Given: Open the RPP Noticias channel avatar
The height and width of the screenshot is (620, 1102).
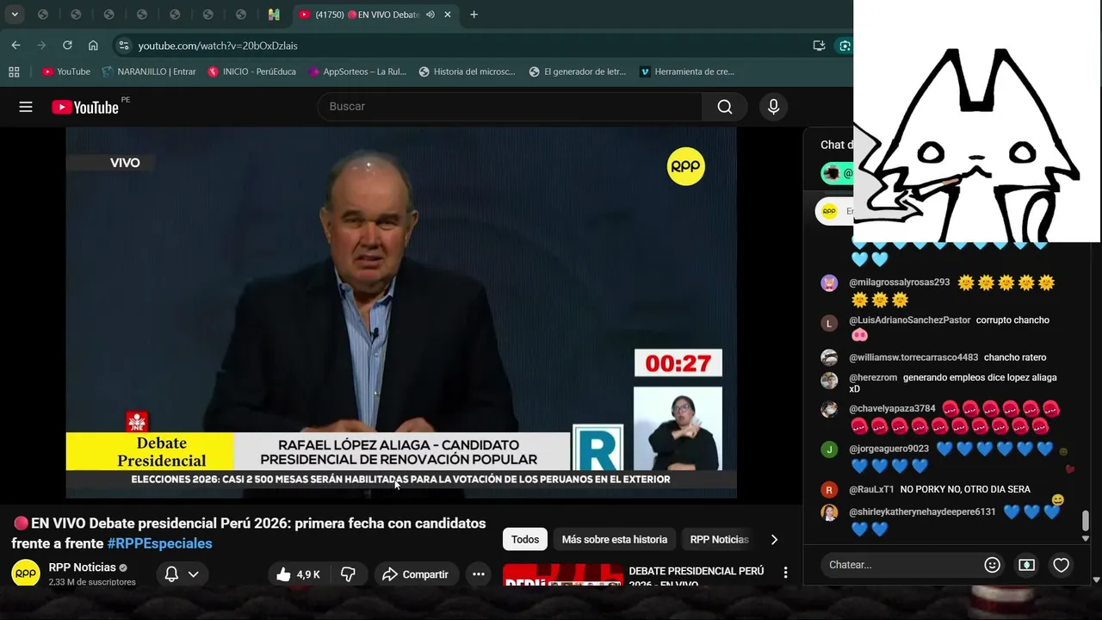Looking at the screenshot, I should point(26,573).
